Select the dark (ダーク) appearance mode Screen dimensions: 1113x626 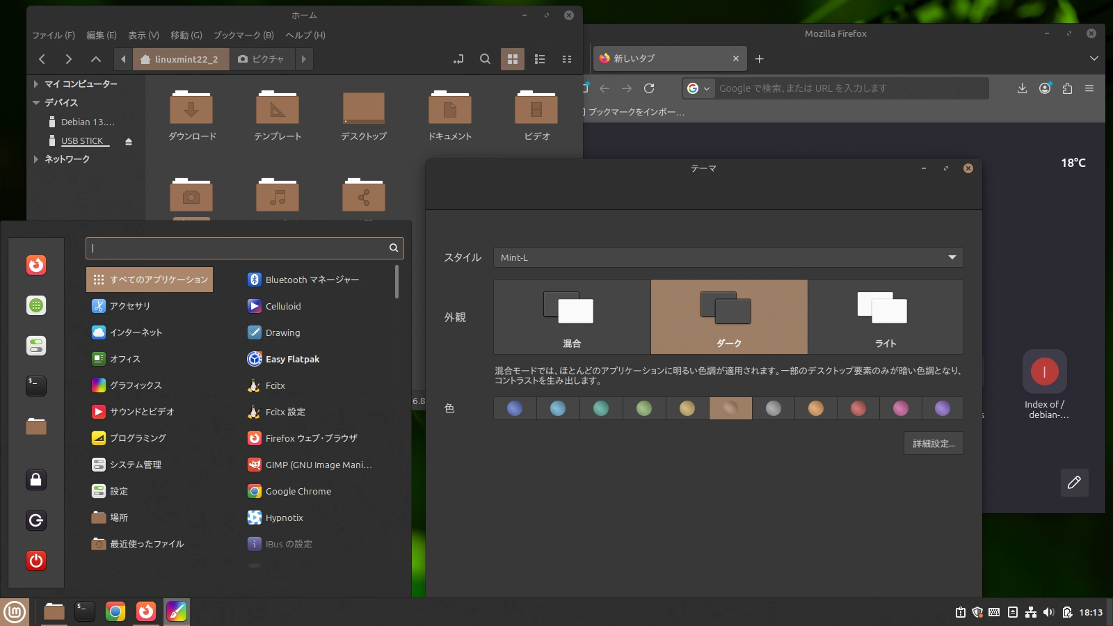click(x=729, y=317)
